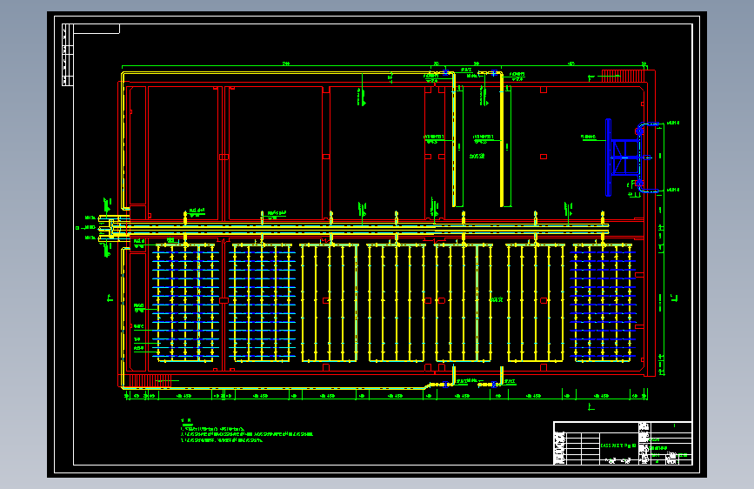Screen dimensions: 754x489
Task: Select the long horizontal yellow main pipe gallery
Action: [x=361, y=229]
